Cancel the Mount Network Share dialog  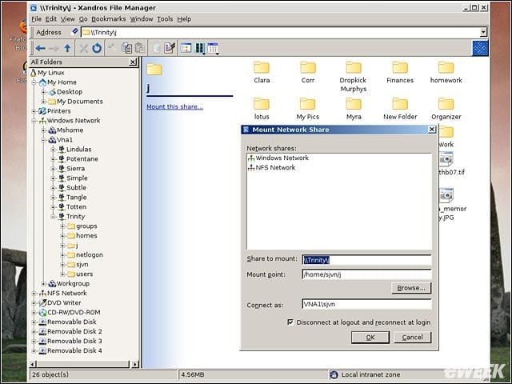coord(413,338)
